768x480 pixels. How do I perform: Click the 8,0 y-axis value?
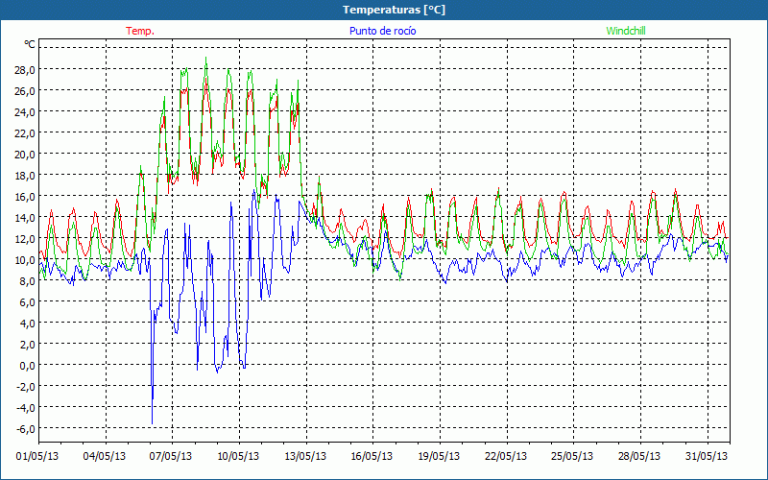[27, 280]
